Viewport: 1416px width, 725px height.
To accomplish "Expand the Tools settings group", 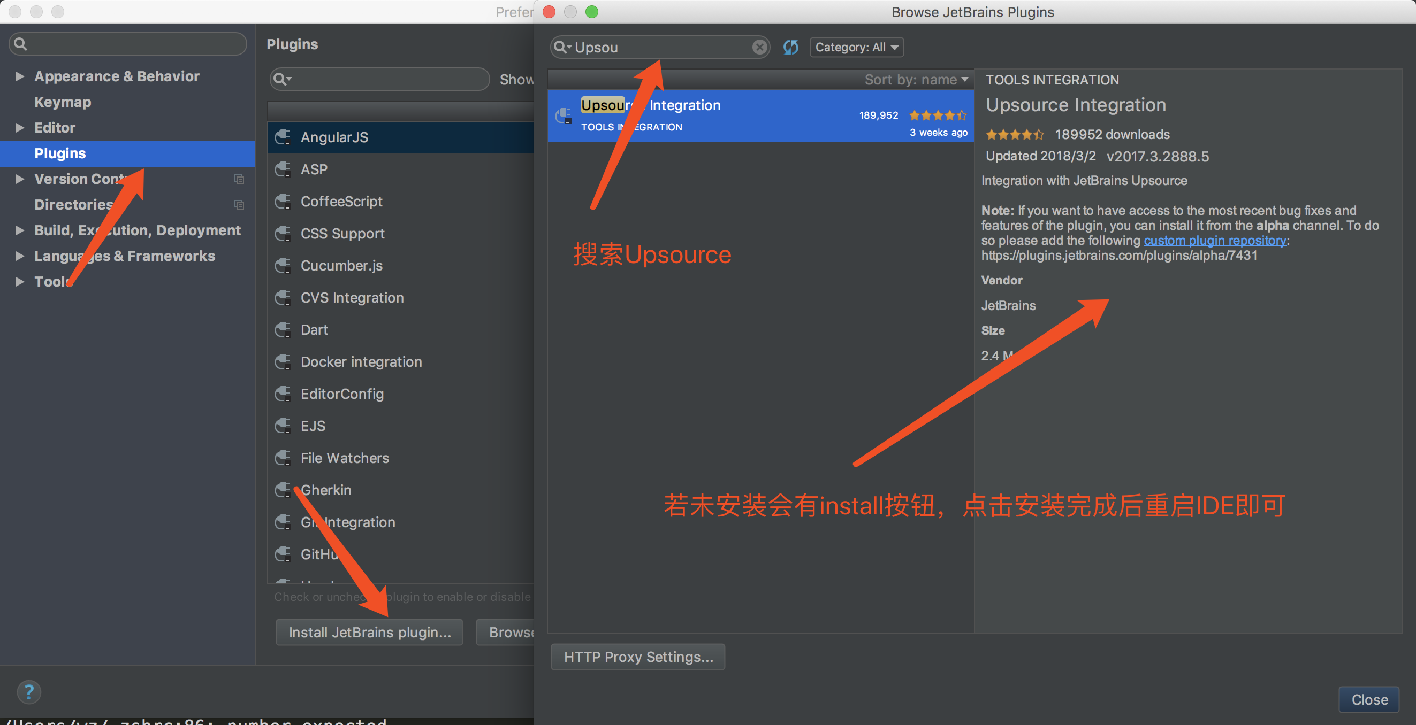I will pos(20,282).
